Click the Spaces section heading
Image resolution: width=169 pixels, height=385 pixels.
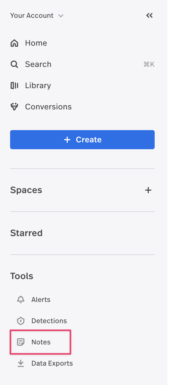click(26, 190)
